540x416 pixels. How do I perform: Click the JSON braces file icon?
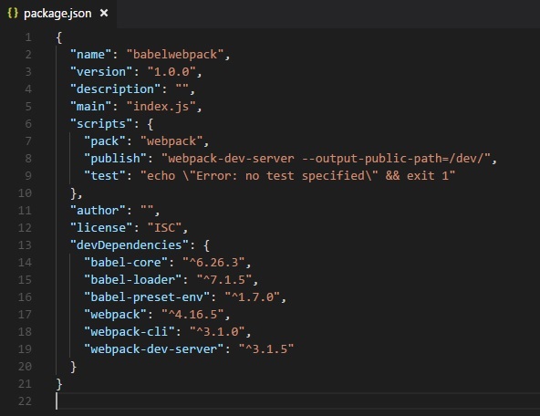[13, 14]
